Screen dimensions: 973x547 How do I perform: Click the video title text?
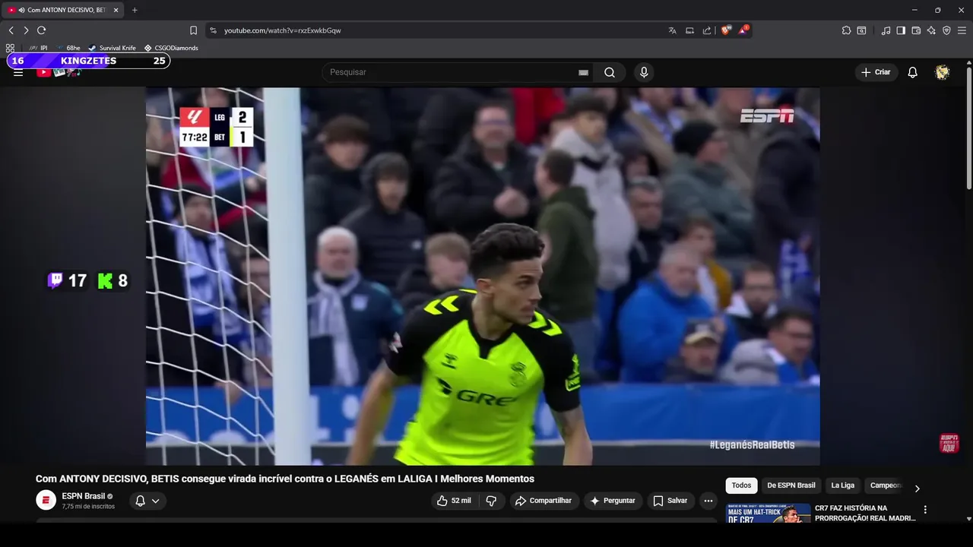click(285, 479)
